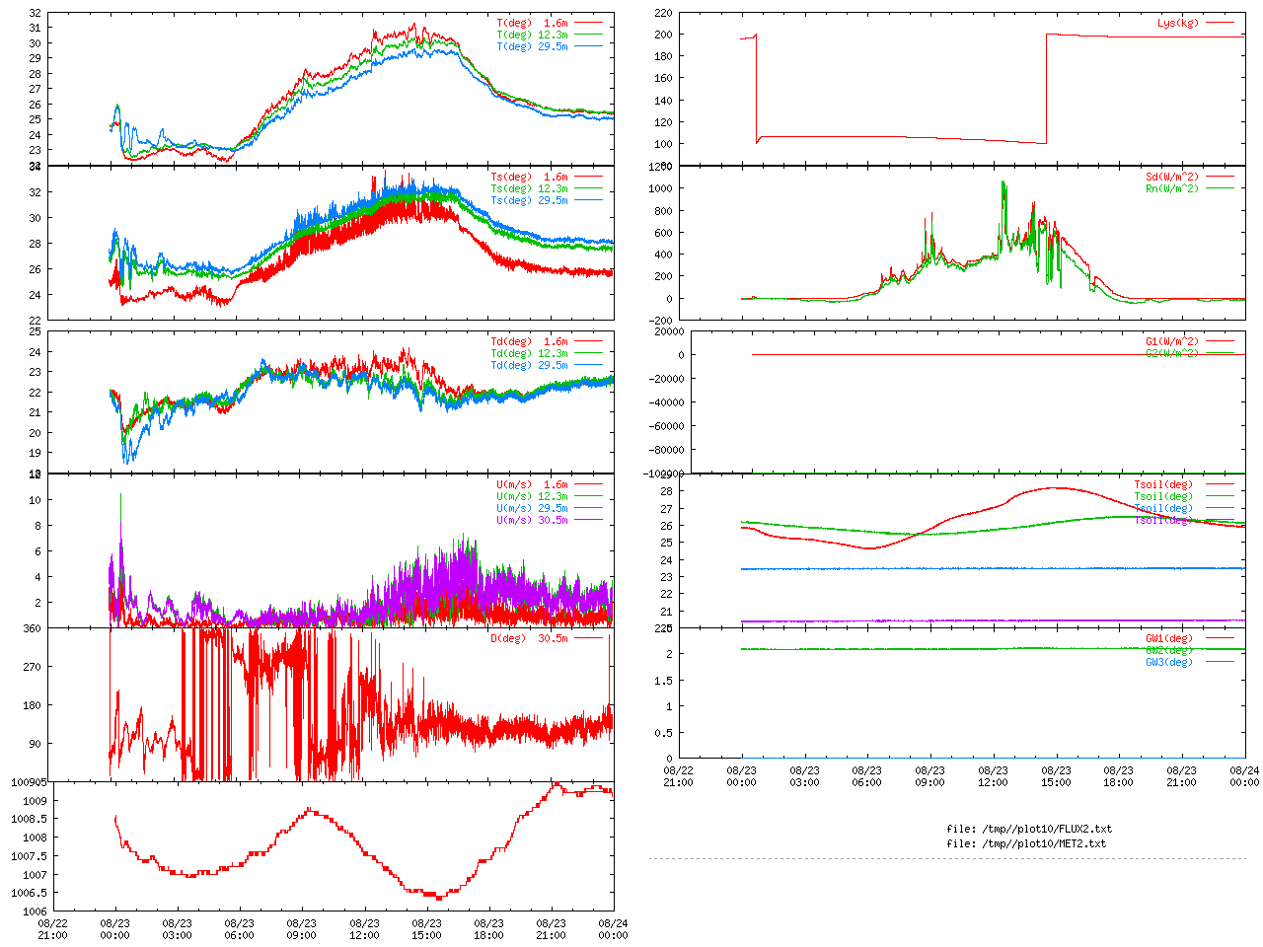Click the red line sample beside Lys(kg)

1220,23
